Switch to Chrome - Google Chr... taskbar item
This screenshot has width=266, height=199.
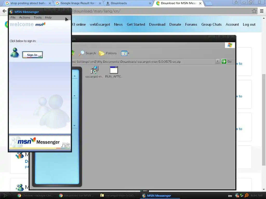35,195
